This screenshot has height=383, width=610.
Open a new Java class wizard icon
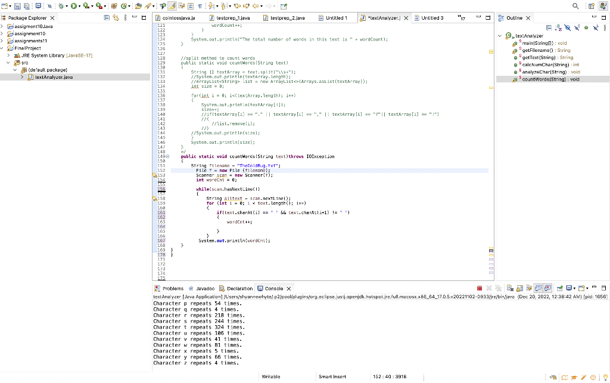(x=123, y=5)
